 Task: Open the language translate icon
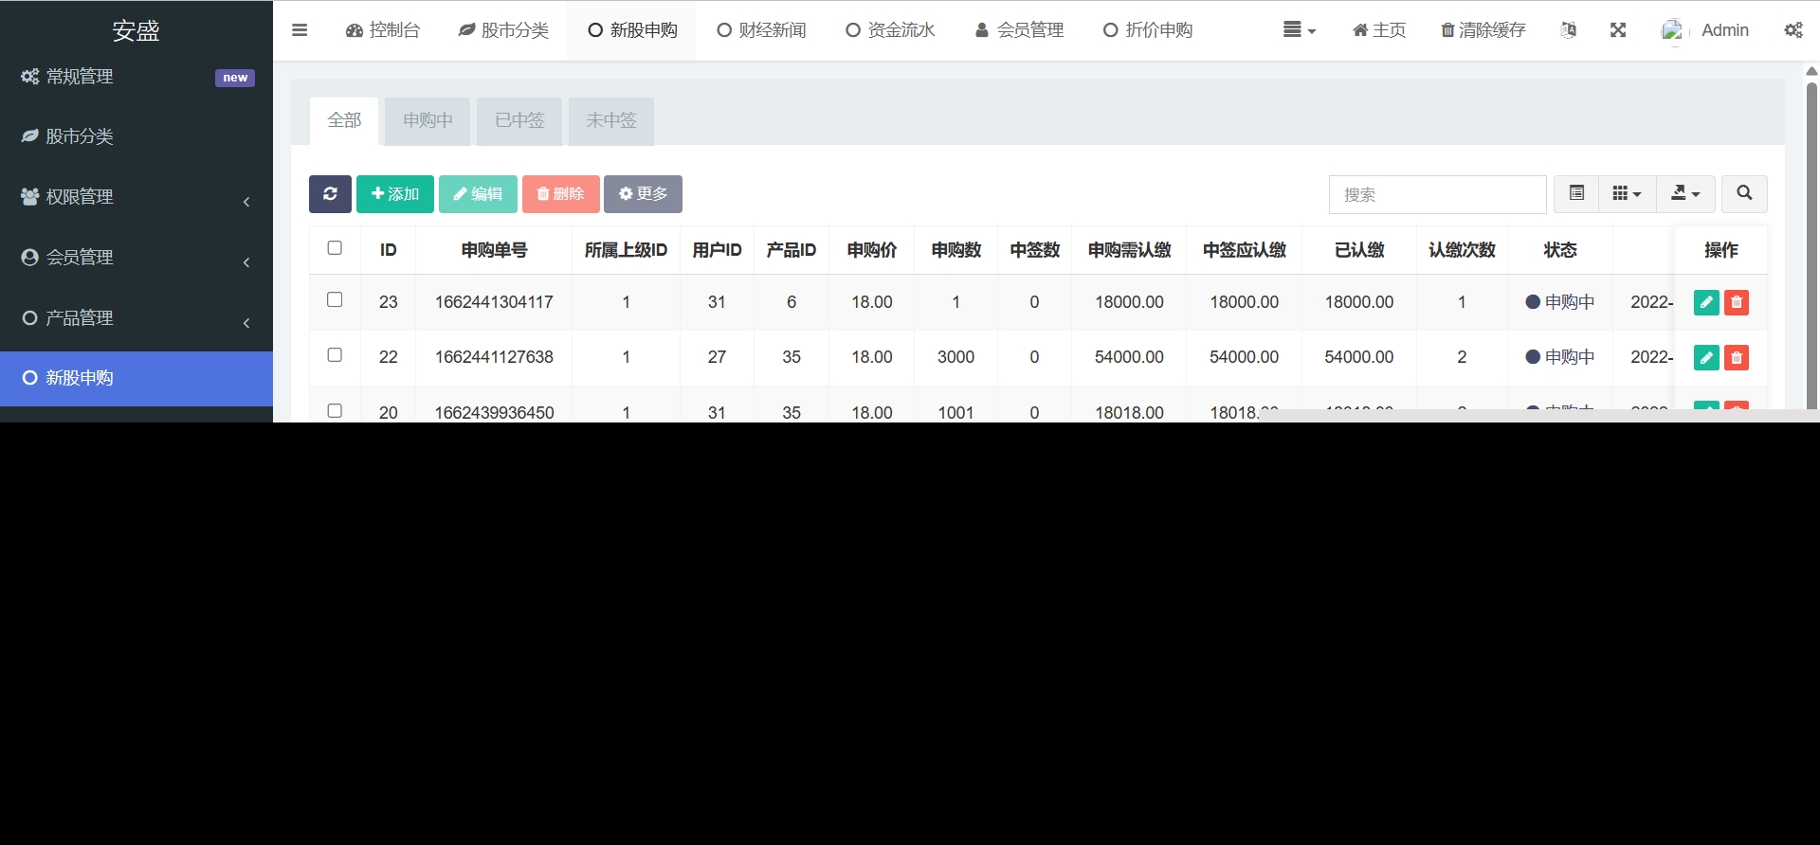click(1569, 30)
